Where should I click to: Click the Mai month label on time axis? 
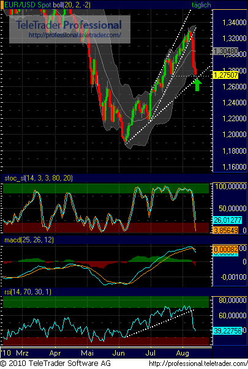[87, 353]
